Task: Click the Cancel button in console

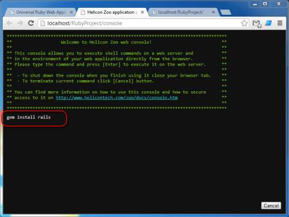Action: point(271,205)
